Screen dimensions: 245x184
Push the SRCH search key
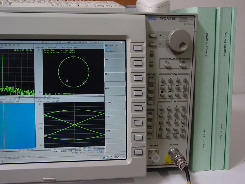185,87
